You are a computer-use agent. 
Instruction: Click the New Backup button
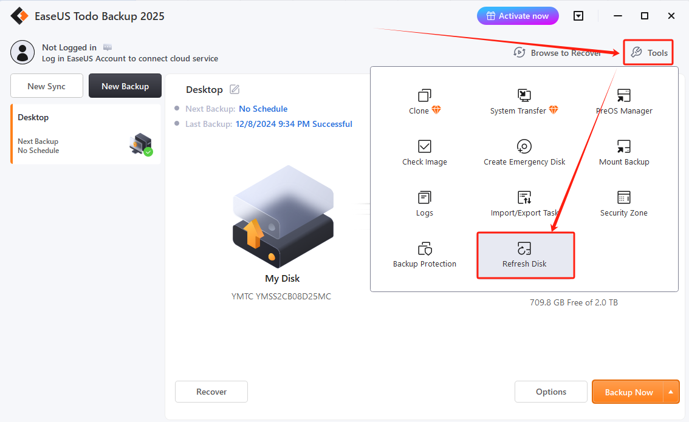(125, 86)
